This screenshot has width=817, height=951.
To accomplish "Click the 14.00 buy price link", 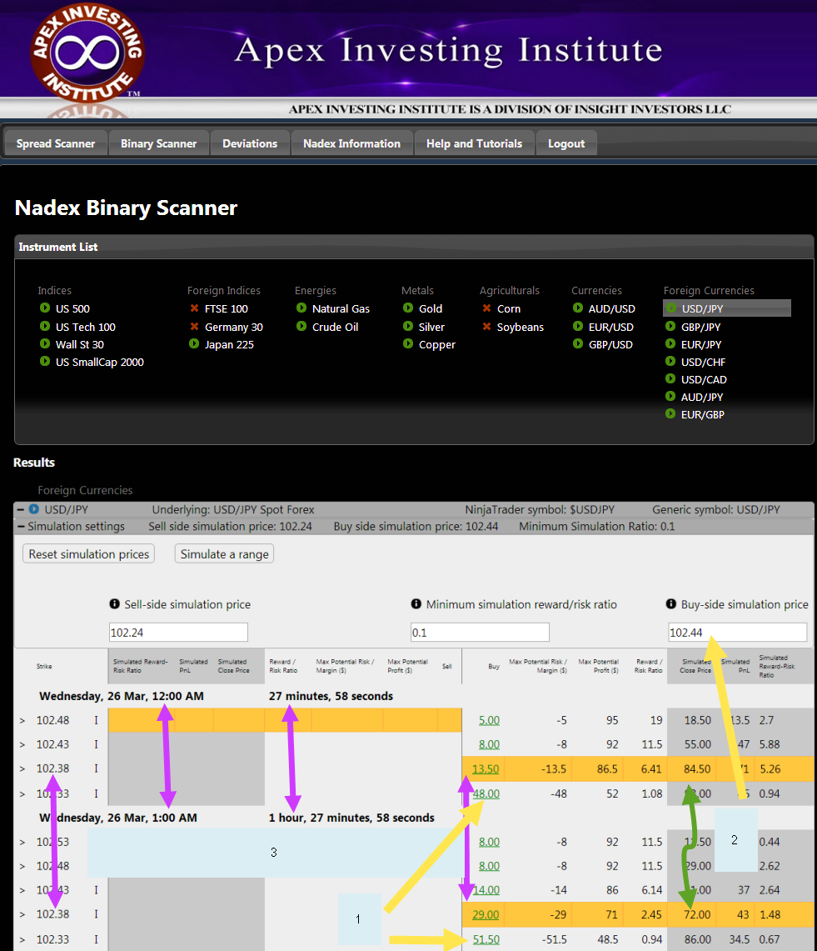I will coord(486,890).
